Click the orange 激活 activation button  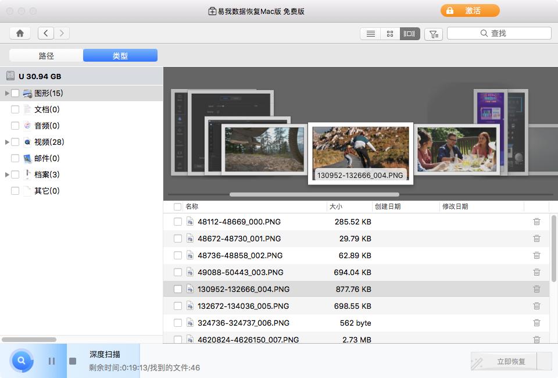coord(470,10)
